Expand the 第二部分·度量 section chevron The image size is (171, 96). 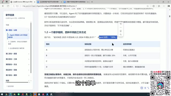pyautogui.click(x=29, y=54)
